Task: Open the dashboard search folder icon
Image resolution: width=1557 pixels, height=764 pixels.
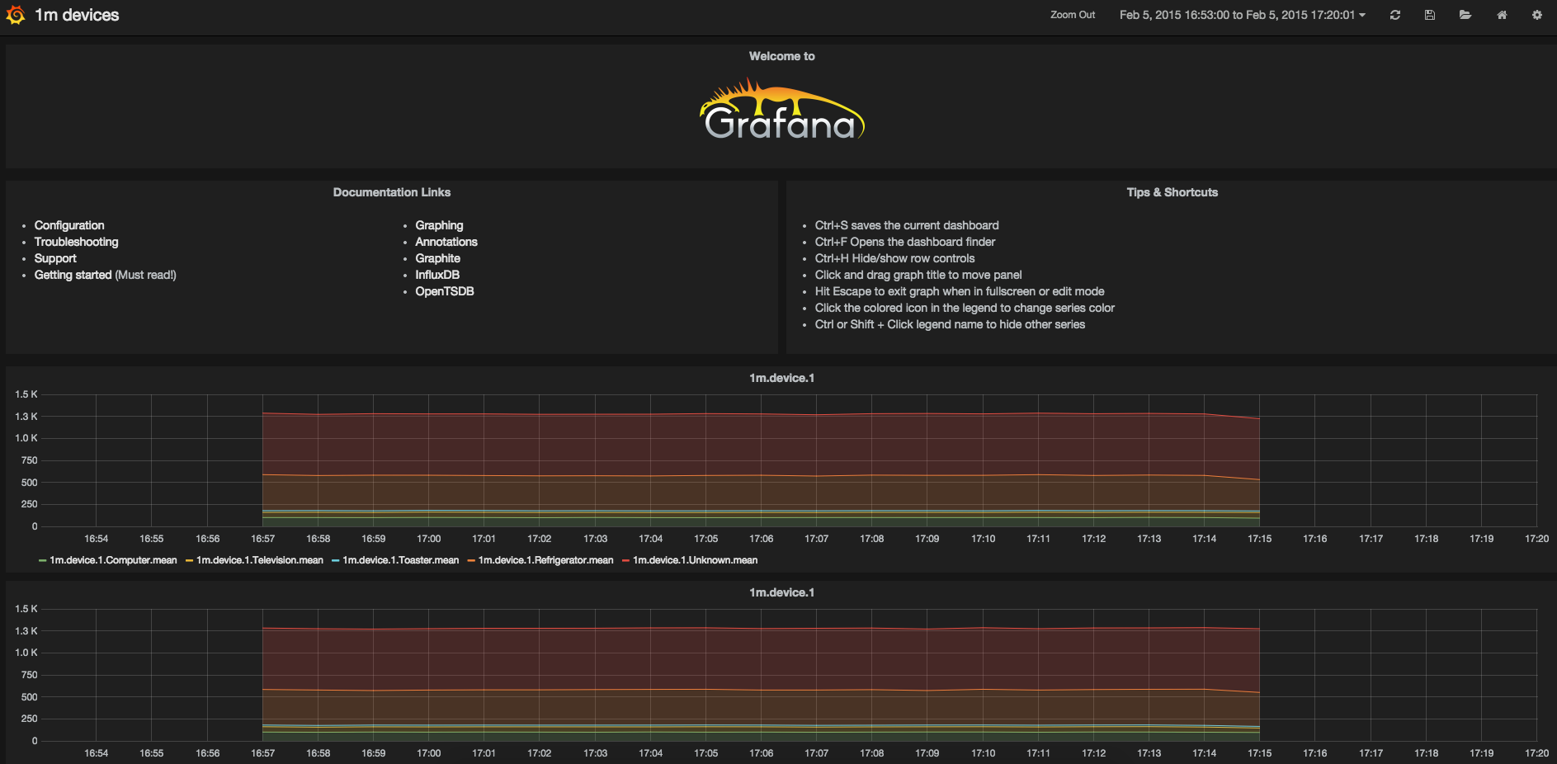Action: point(1465,15)
